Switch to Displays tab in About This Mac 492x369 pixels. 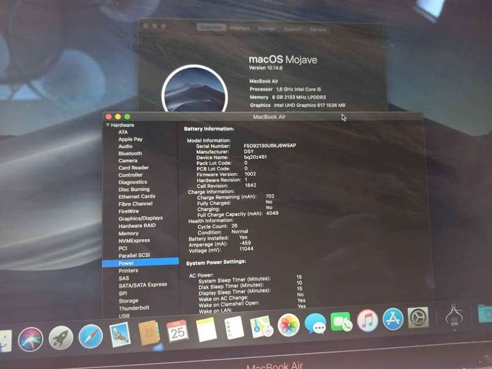coord(240,28)
